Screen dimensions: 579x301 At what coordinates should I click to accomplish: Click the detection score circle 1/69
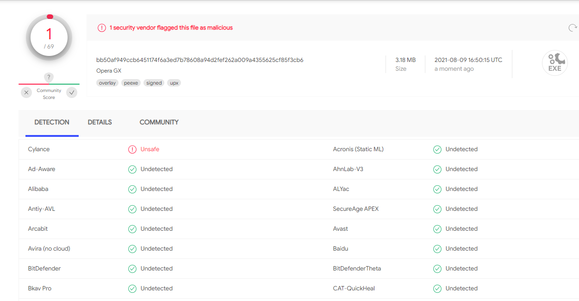(49, 38)
